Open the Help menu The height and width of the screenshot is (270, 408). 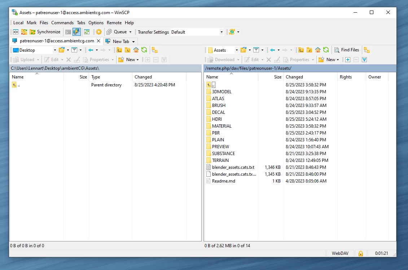(129, 23)
